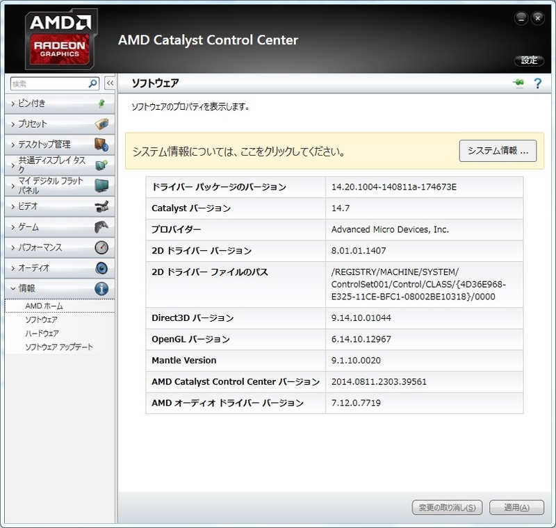Viewport: 556px width, 528px height.
Task: Click the システム情報 ... button
Action: click(498, 151)
